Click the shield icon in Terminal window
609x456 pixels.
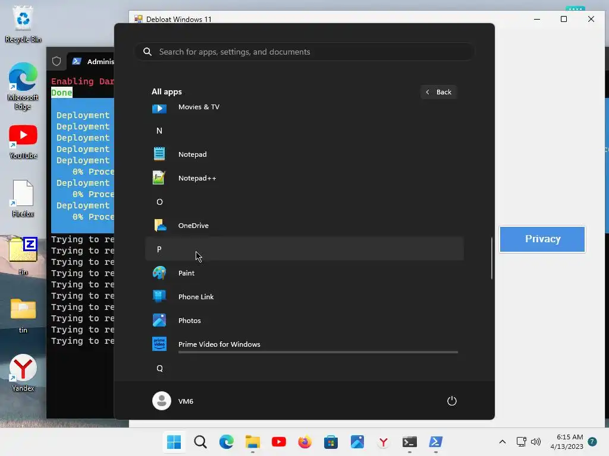pyautogui.click(x=56, y=61)
